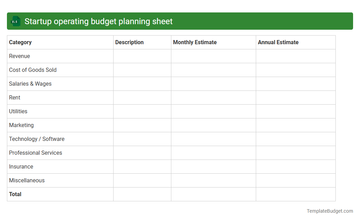
Task: Click the Revenue row label
Action: (x=19, y=56)
